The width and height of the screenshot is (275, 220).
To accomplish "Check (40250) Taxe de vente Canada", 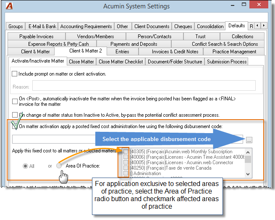I will [126, 168].
